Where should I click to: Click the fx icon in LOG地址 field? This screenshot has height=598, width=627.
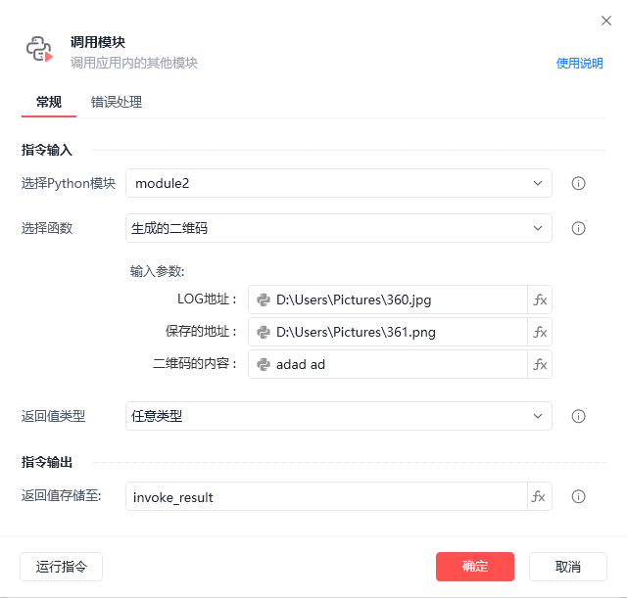click(x=540, y=299)
